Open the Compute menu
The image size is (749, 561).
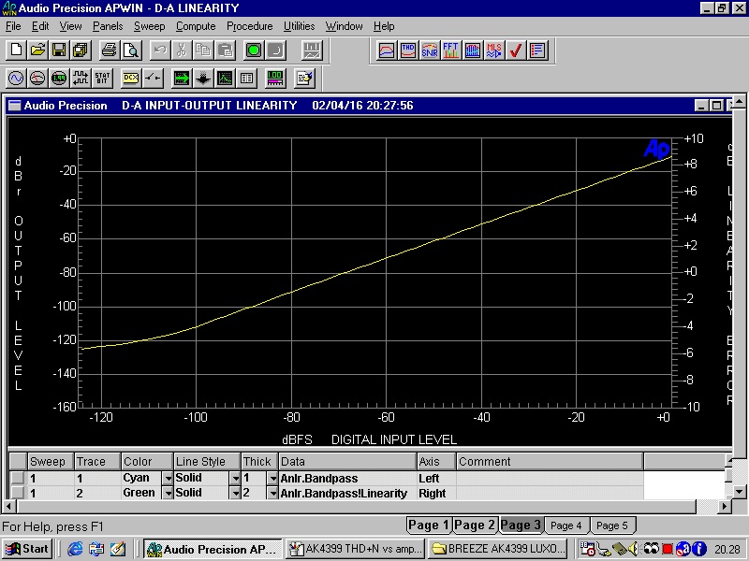(x=196, y=26)
